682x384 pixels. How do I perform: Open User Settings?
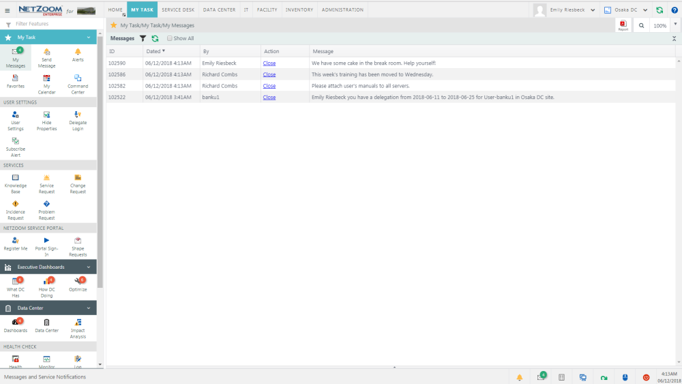pyautogui.click(x=16, y=121)
